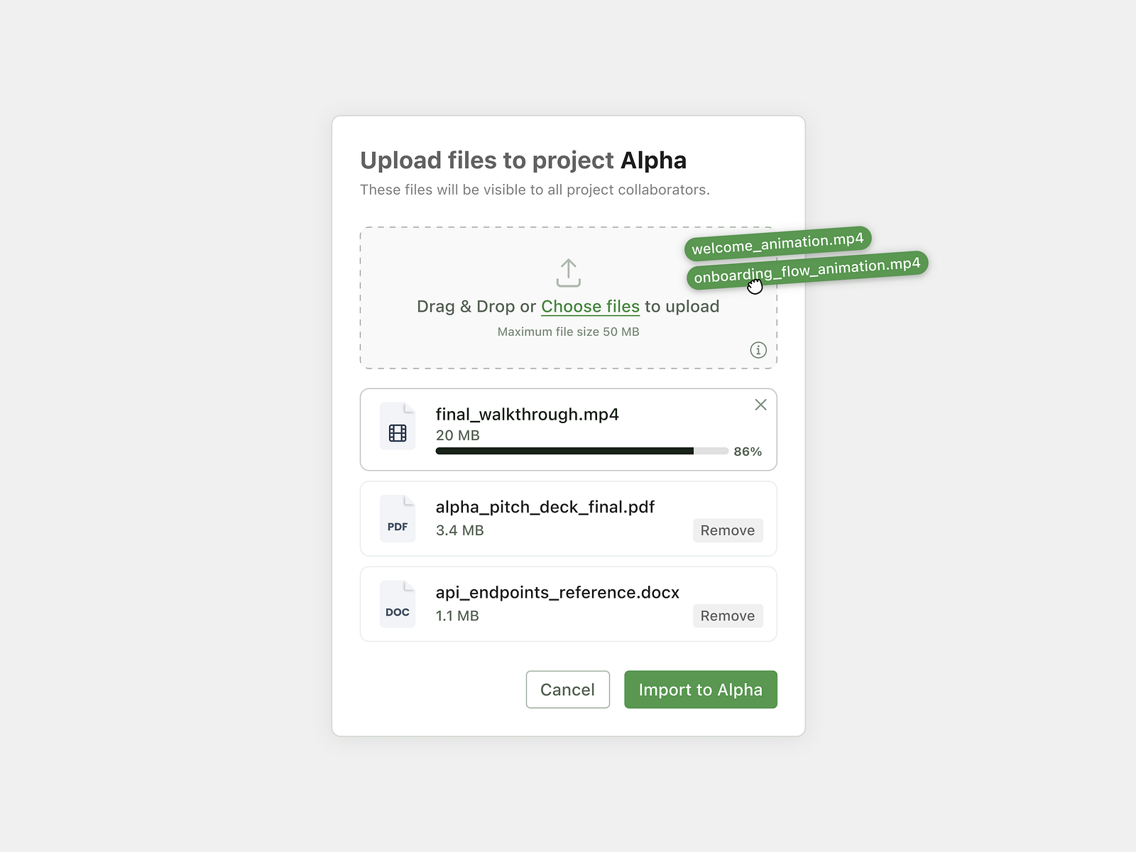Select the welcome_animation.mp4 drag tag
The width and height of the screenshot is (1136, 852).
click(778, 241)
